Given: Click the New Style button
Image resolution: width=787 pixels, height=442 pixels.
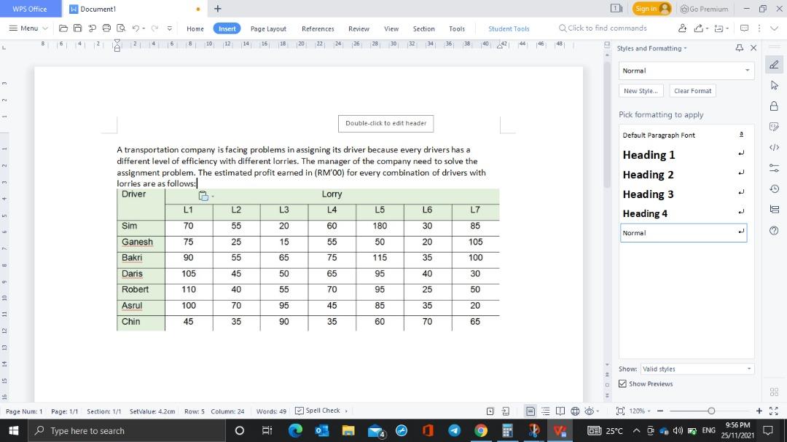Looking at the screenshot, I should click(x=641, y=90).
